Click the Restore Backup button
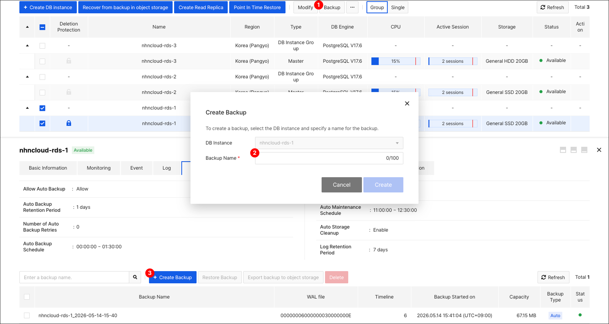The width and height of the screenshot is (609, 324). pyautogui.click(x=220, y=277)
